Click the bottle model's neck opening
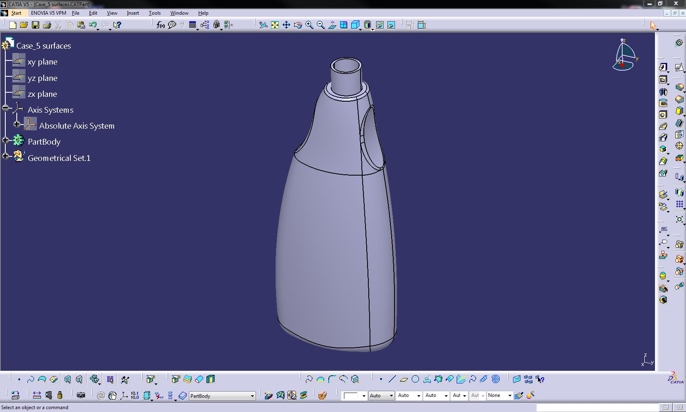686x412 pixels. pyautogui.click(x=346, y=66)
